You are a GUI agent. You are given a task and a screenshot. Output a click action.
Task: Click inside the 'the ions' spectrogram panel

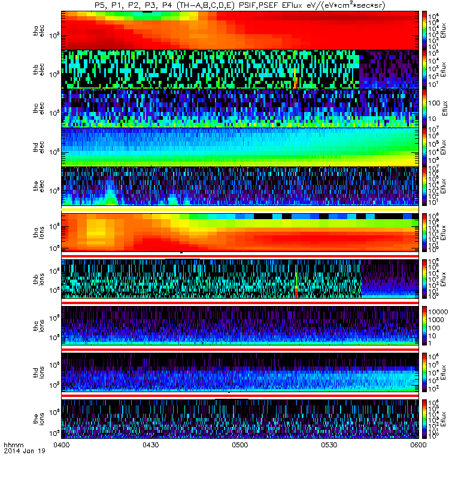(x=240, y=419)
